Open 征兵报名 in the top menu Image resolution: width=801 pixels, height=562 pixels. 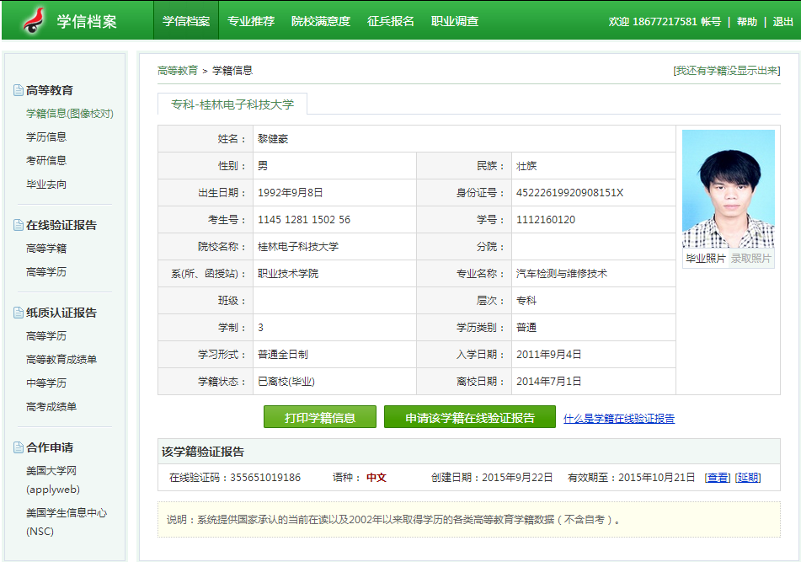391,21
